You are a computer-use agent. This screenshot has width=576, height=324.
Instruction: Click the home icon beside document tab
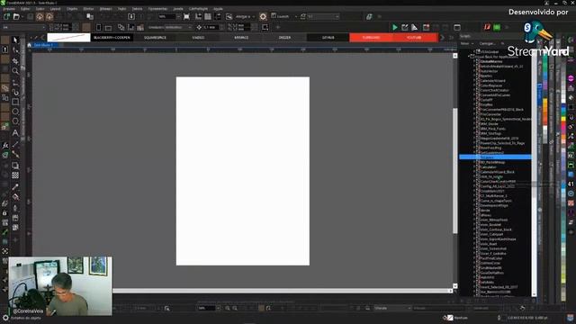[x=30, y=45]
